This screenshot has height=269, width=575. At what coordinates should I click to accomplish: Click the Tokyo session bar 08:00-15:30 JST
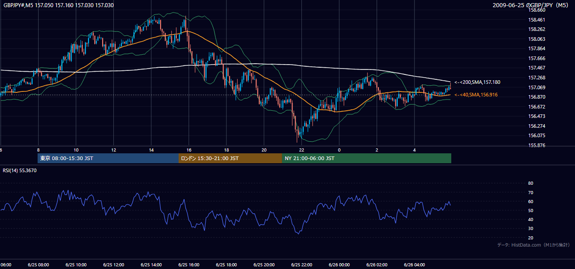tap(108, 158)
